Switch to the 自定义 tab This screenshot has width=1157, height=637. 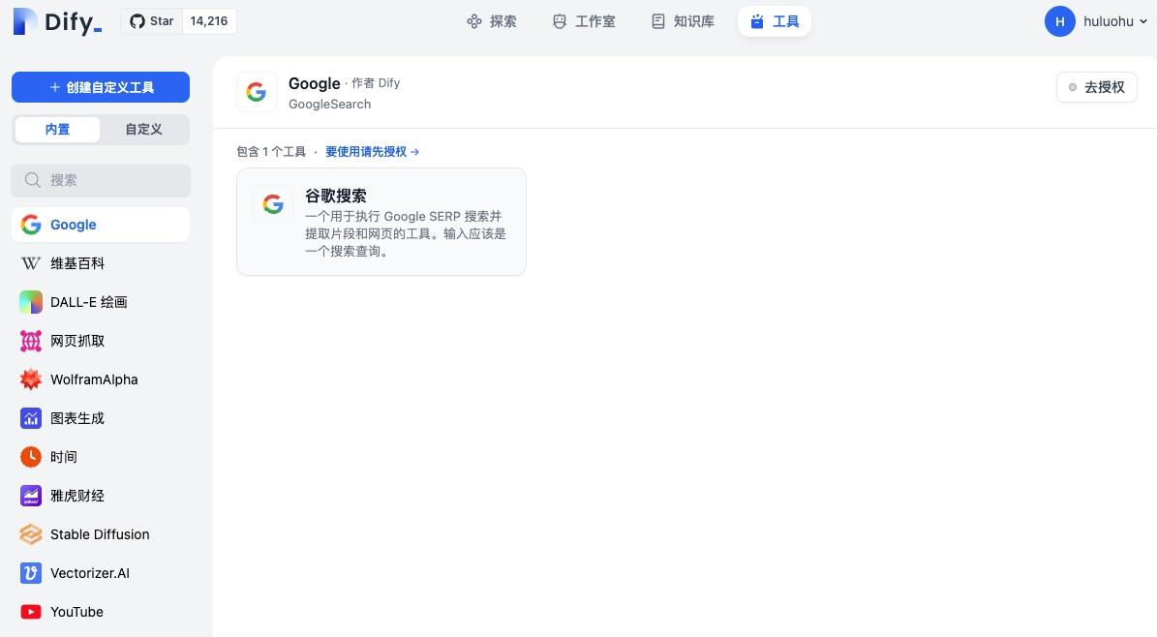pyautogui.click(x=142, y=129)
